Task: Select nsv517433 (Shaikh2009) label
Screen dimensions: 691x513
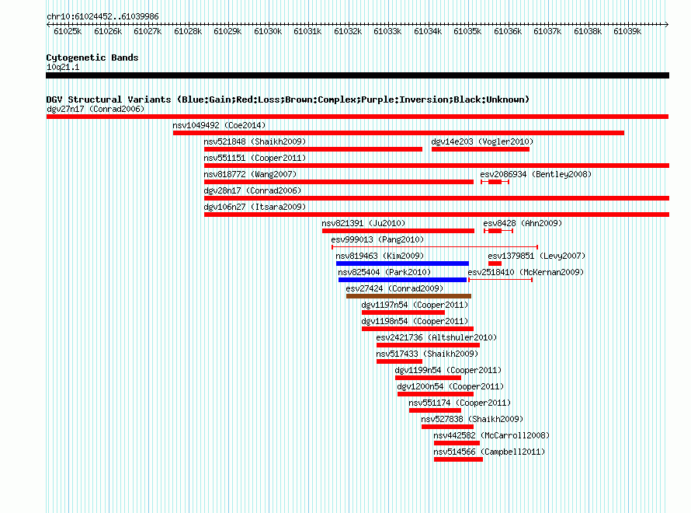Action: (427, 354)
